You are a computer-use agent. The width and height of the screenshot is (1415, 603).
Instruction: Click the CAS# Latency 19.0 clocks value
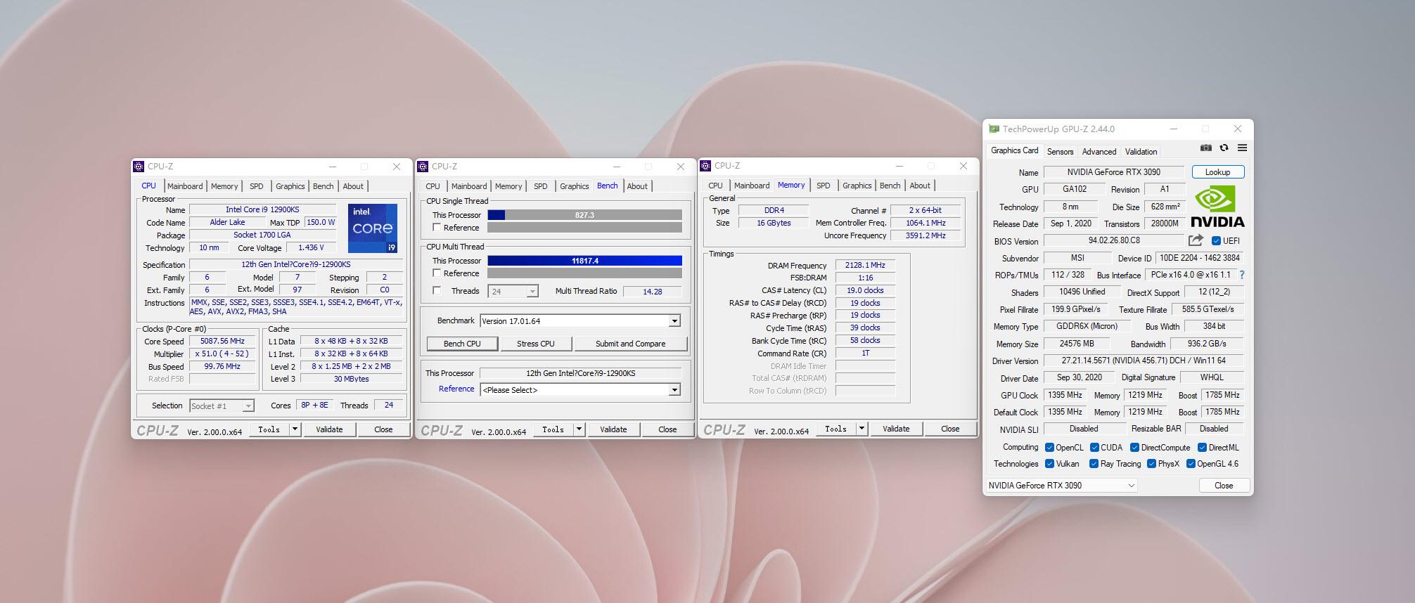click(865, 290)
